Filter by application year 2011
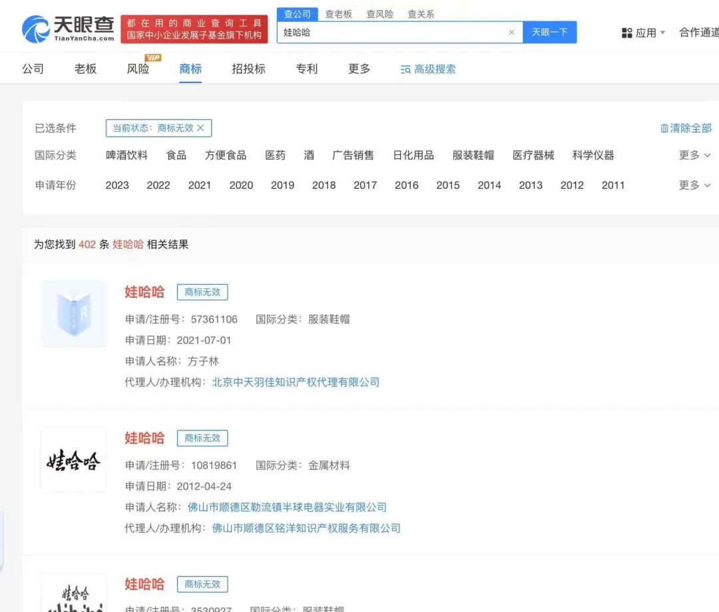Screen dimensions: 719x612 [x=613, y=185]
